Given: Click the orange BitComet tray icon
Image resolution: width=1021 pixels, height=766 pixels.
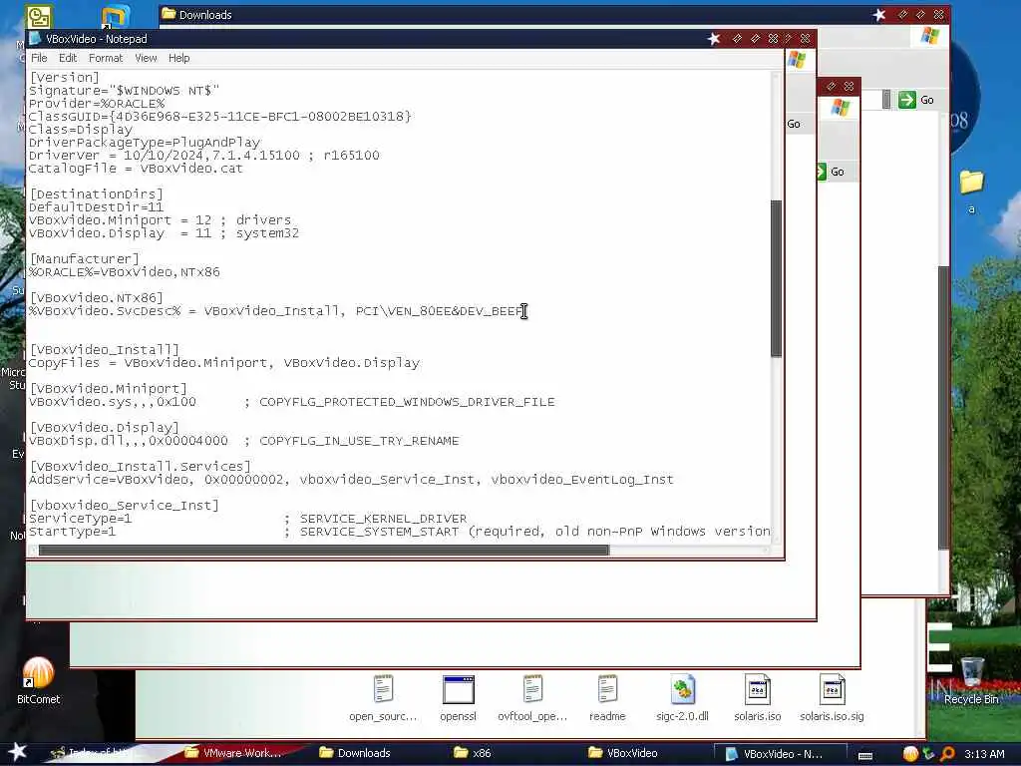Looking at the screenshot, I should click(x=910, y=754).
